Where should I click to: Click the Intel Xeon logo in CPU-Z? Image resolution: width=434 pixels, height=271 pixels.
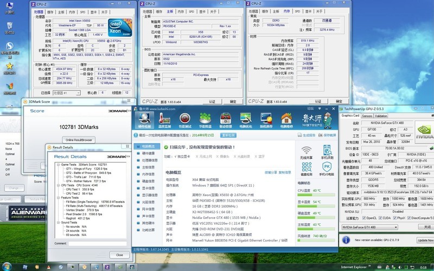point(120,28)
